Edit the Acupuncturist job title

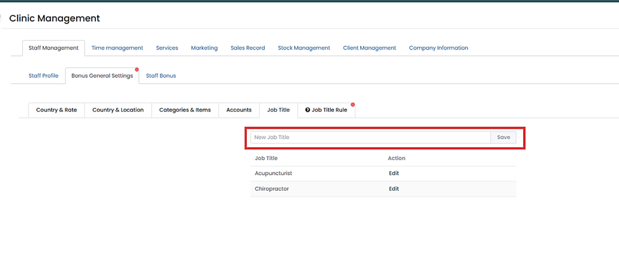click(x=394, y=174)
